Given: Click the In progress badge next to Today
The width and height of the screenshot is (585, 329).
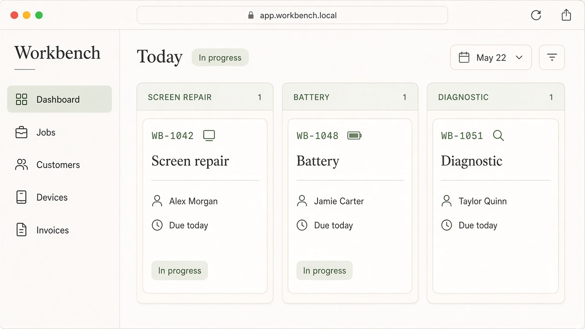Looking at the screenshot, I should click(220, 58).
